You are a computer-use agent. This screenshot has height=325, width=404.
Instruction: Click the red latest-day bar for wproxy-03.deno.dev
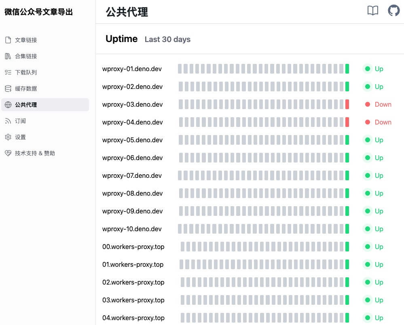tap(347, 104)
